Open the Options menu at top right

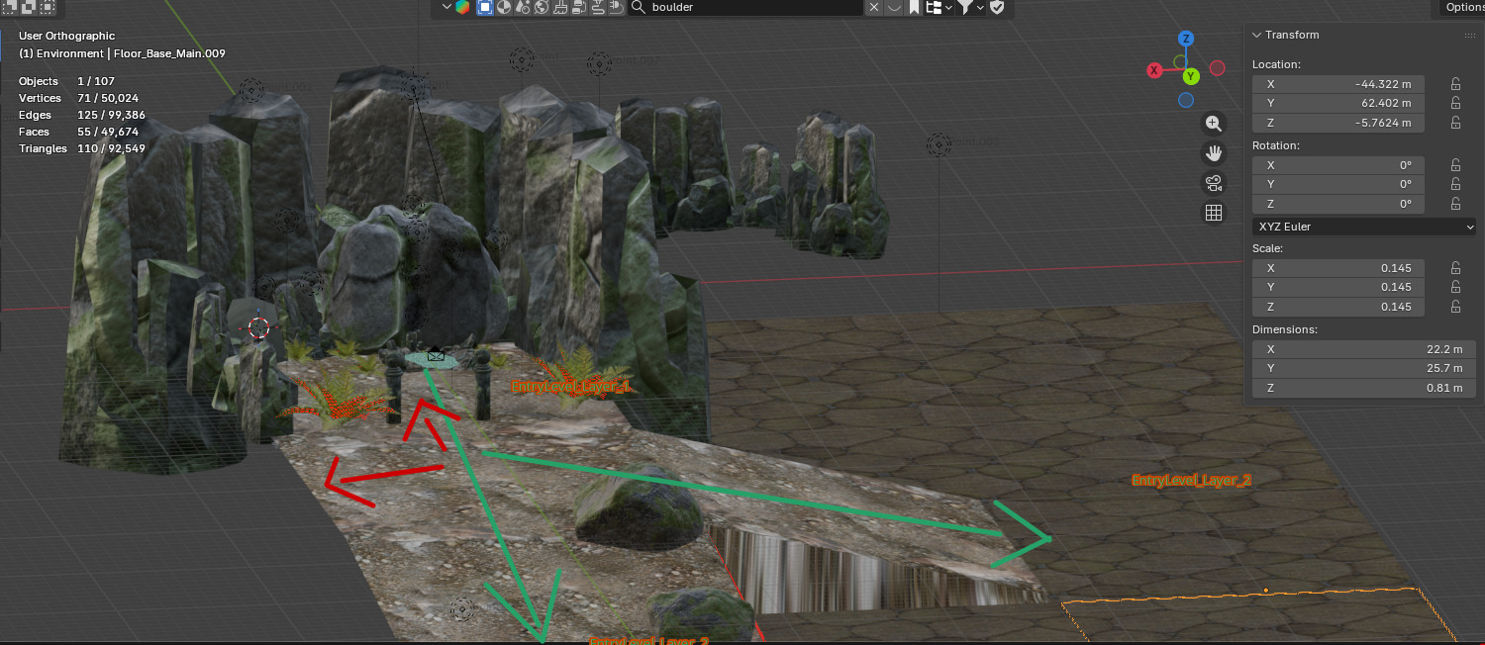pos(1462,7)
